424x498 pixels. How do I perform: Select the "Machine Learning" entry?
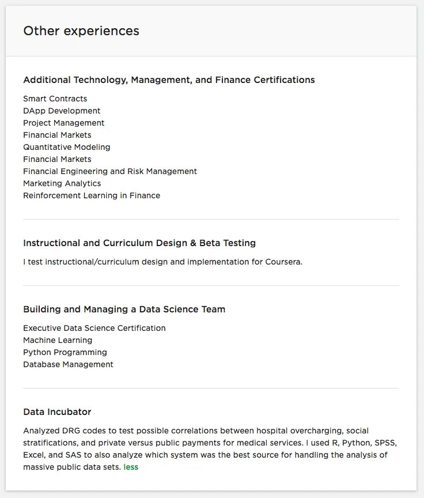[58, 340]
